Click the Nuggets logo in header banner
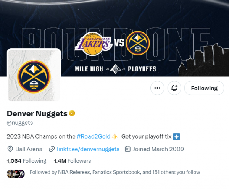Screen dimensions: 229x189 pyautogui.click(x=138, y=43)
